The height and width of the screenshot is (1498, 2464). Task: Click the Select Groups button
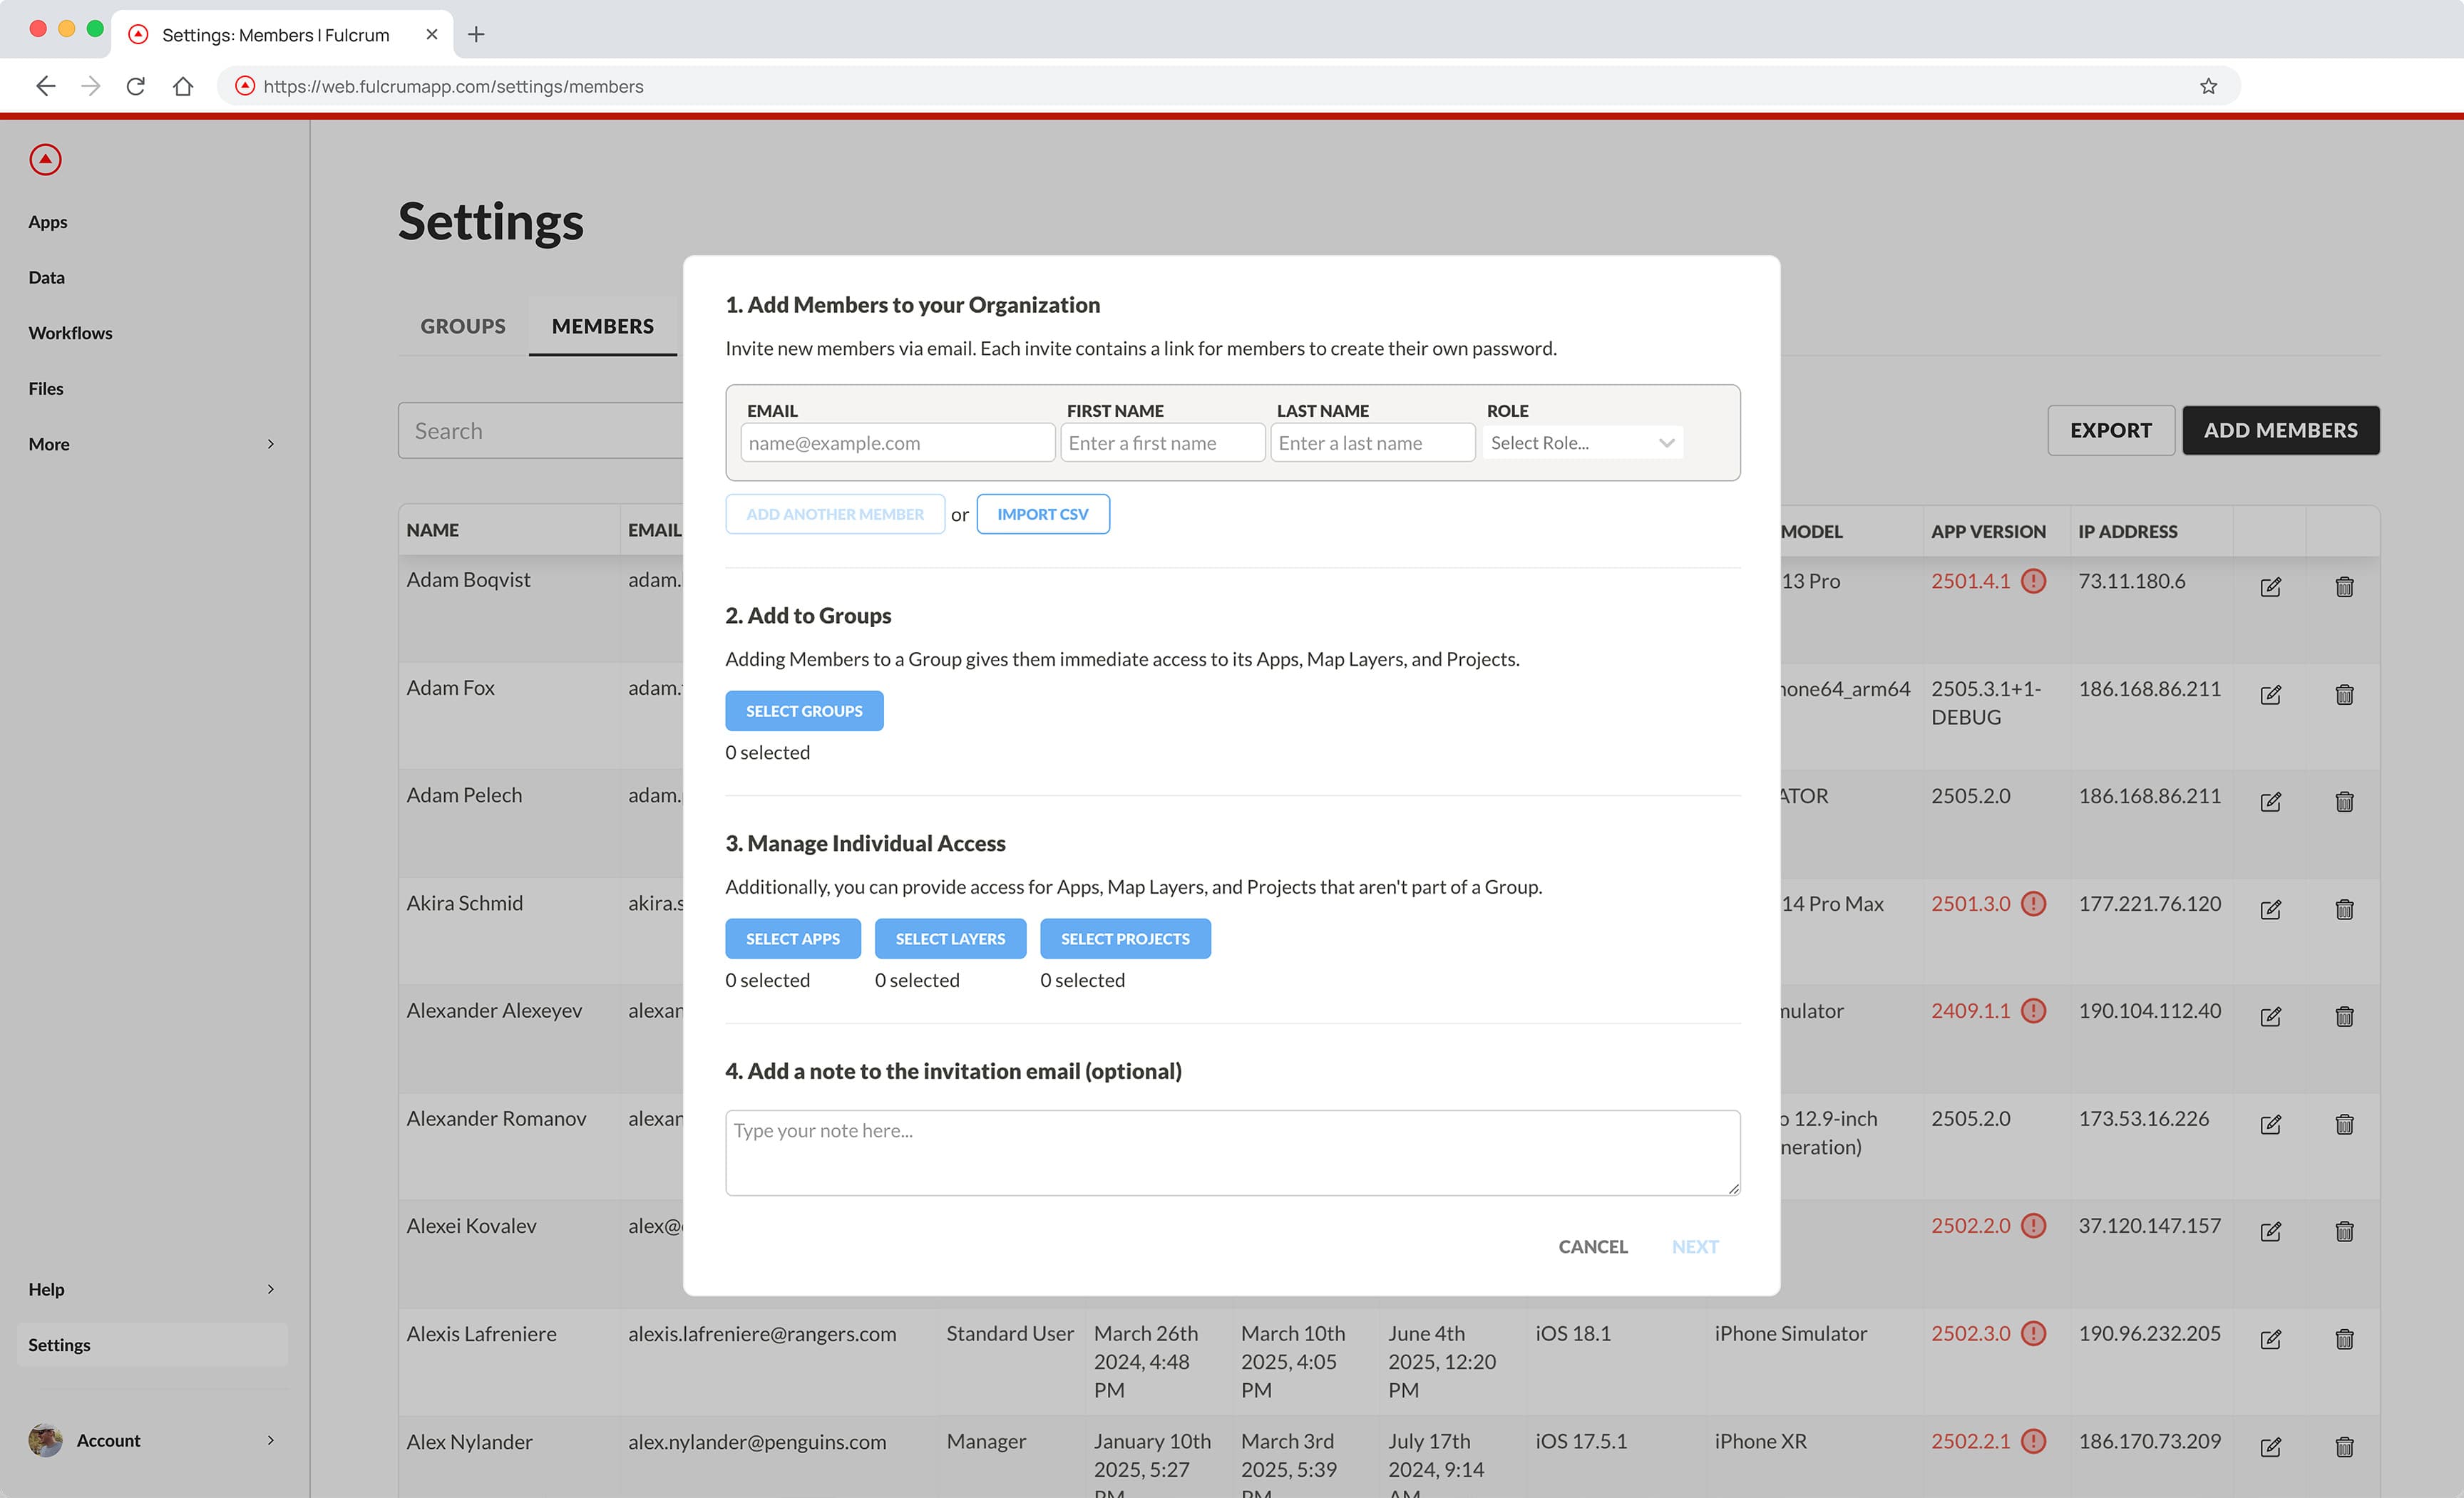804,711
